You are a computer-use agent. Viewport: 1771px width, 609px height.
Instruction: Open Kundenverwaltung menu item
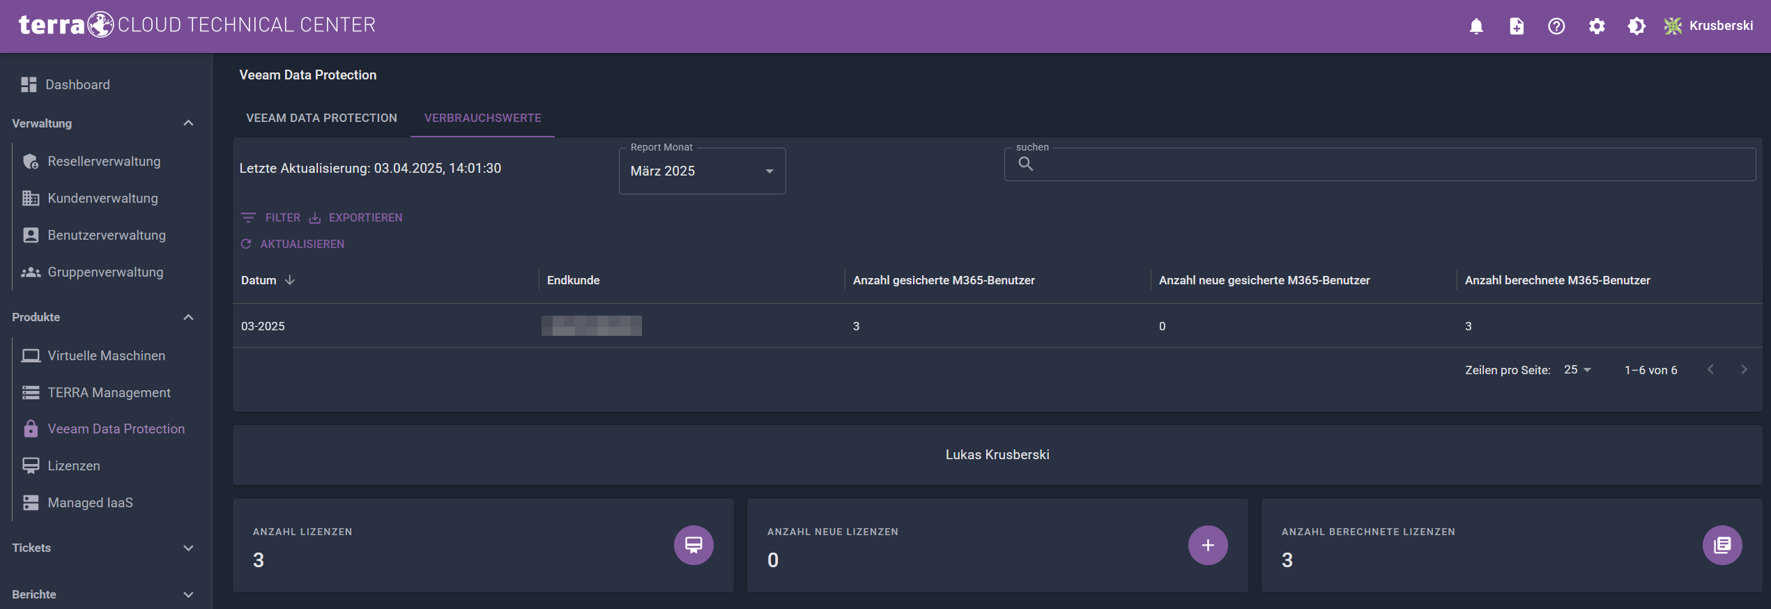(102, 198)
